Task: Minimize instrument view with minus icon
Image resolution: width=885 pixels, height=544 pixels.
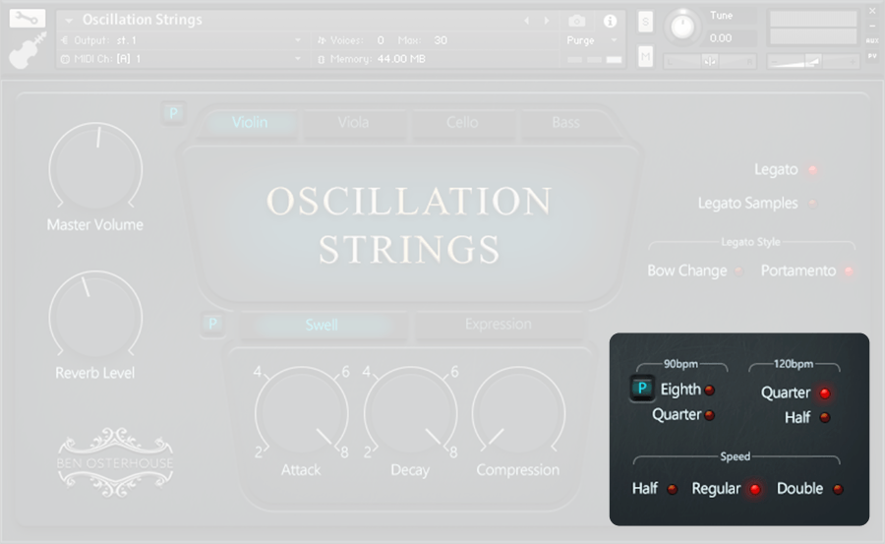Action: click(872, 26)
